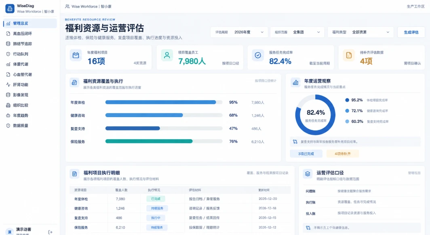Open 心血管代谢 in the sidebar
This screenshot has height=235, width=430.
click(30, 75)
